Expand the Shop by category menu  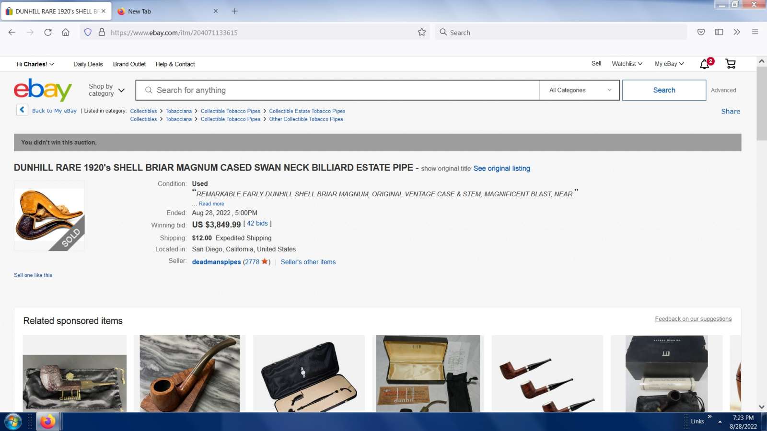[x=106, y=90]
